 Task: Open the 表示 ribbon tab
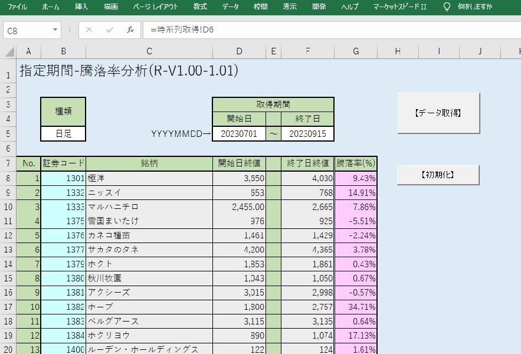pyautogui.click(x=290, y=6)
